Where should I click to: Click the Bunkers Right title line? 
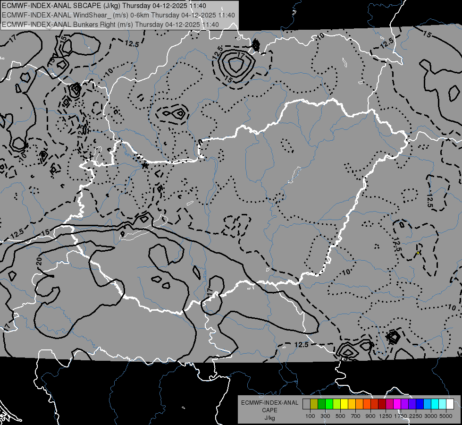[x=110, y=25]
